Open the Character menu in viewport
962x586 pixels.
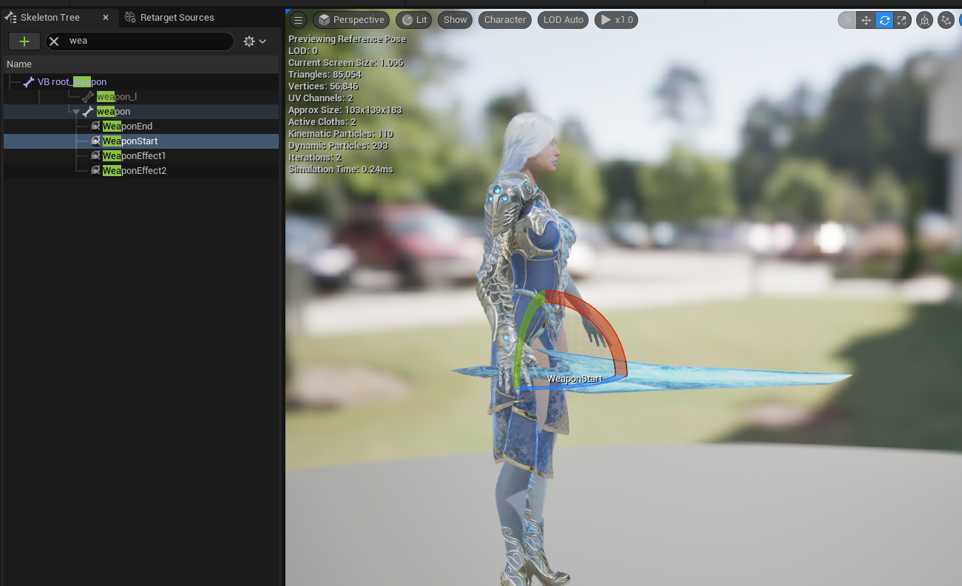pyautogui.click(x=505, y=20)
